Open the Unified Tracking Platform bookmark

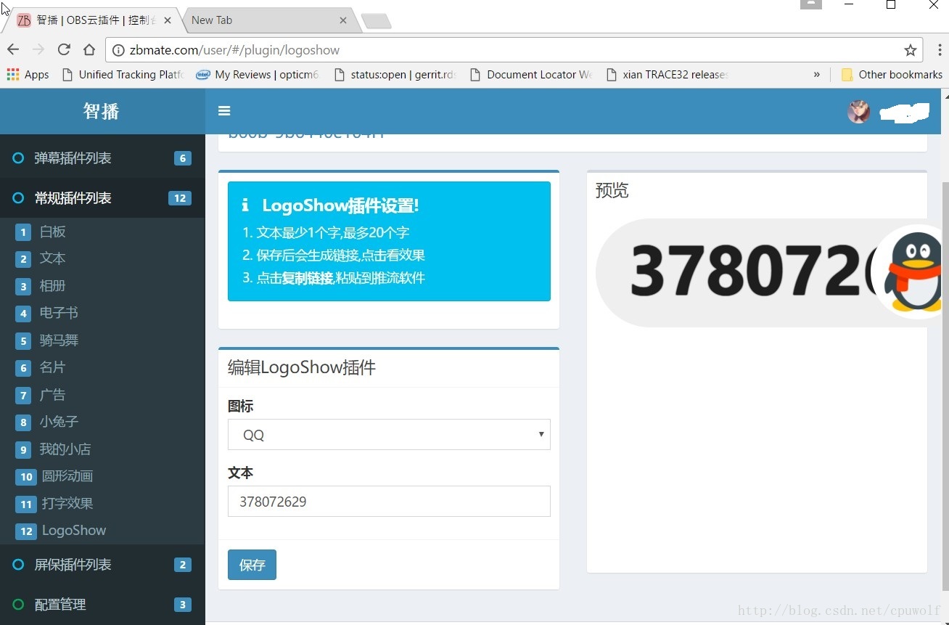point(124,74)
